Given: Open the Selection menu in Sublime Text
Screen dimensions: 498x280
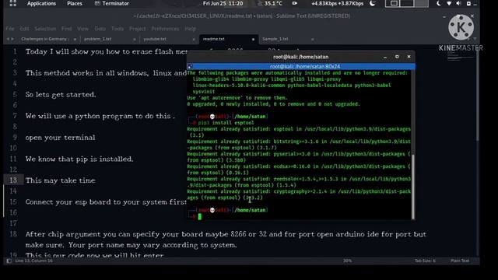Looking at the screenshot, I should click(x=45, y=29).
